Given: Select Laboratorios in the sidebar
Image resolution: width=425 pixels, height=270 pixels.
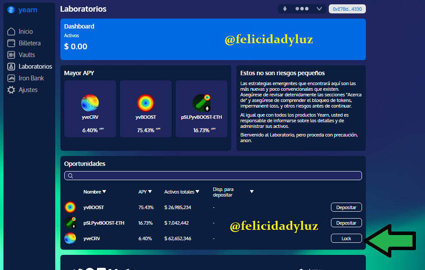Looking at the screenshot, I should [35, 67].
